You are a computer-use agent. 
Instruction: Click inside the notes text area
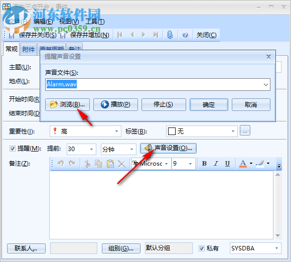coord(162,205)
